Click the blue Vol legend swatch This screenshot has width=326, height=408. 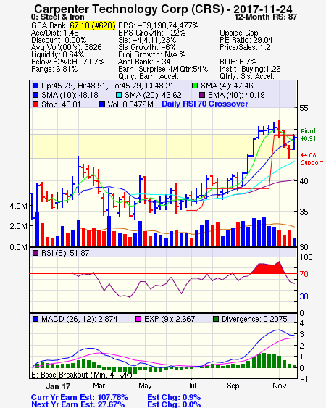click(102, 104)
